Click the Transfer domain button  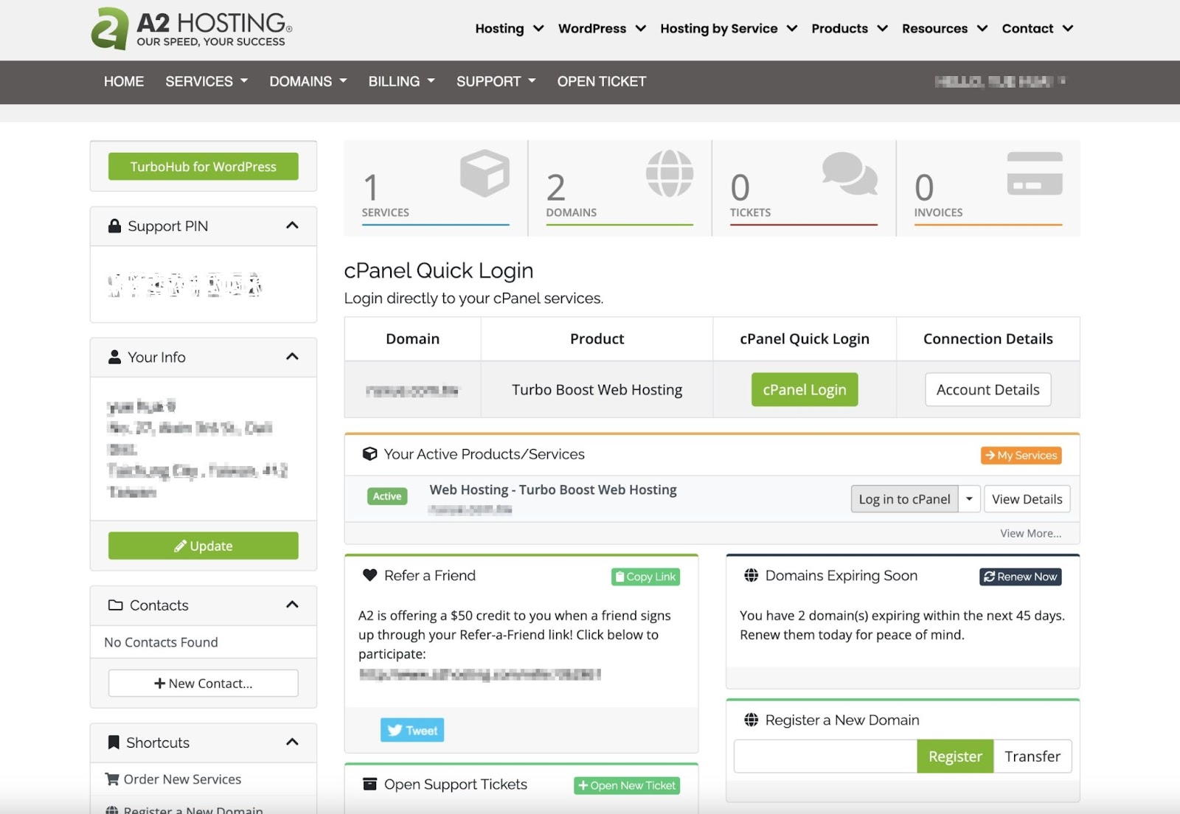[1032, 756]
